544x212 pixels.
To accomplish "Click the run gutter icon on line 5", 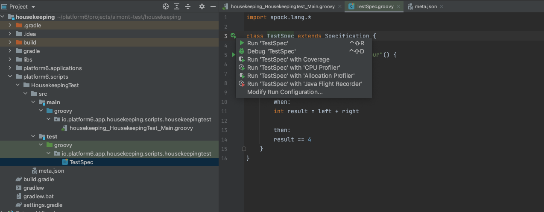I will click(x=233, y=55).
